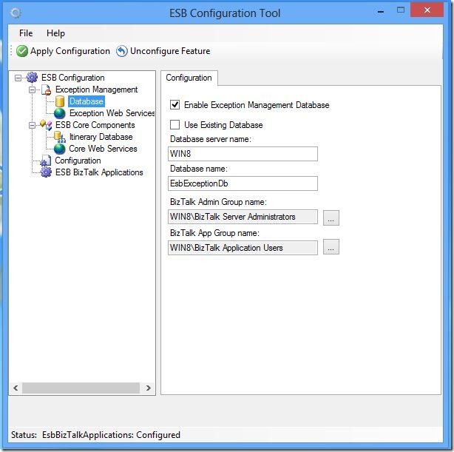454x452 pixels.
Task: Click the status text EsbBizTalkApplications: Configured
Action: pos(111,435)
